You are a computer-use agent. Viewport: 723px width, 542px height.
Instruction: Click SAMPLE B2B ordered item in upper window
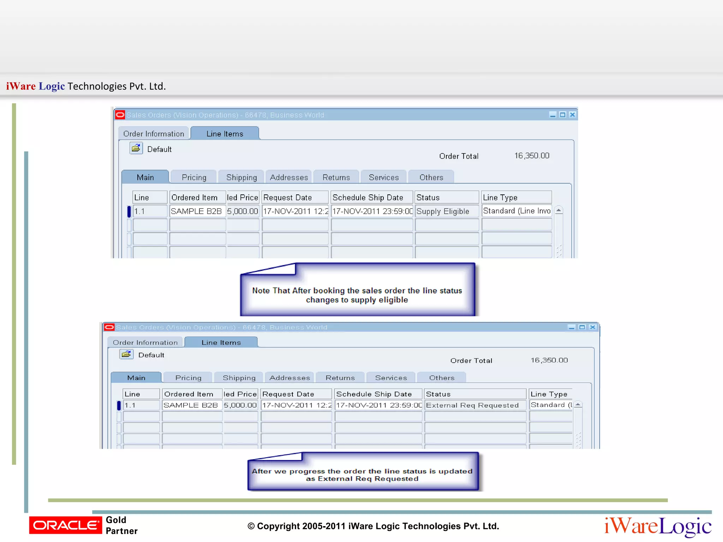[198, 211]
